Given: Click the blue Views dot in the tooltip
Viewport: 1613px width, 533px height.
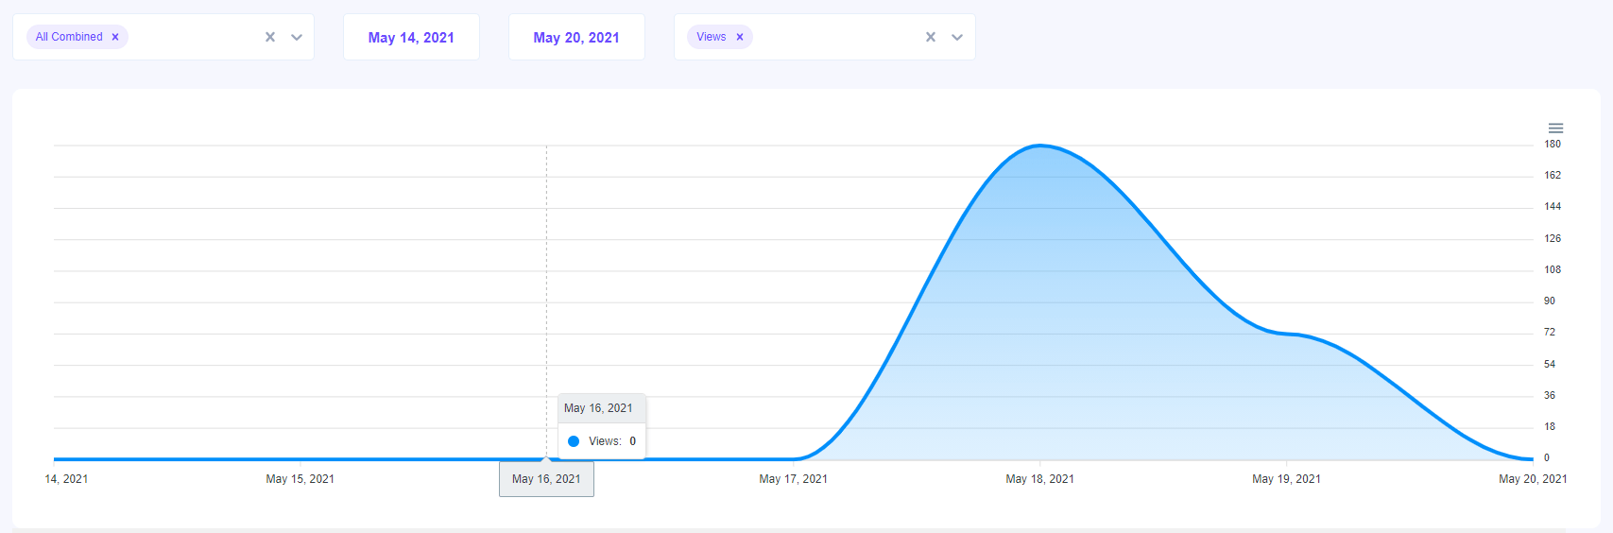Looking at the screenshot, I should pyautogui.click(x=574, y=441).
